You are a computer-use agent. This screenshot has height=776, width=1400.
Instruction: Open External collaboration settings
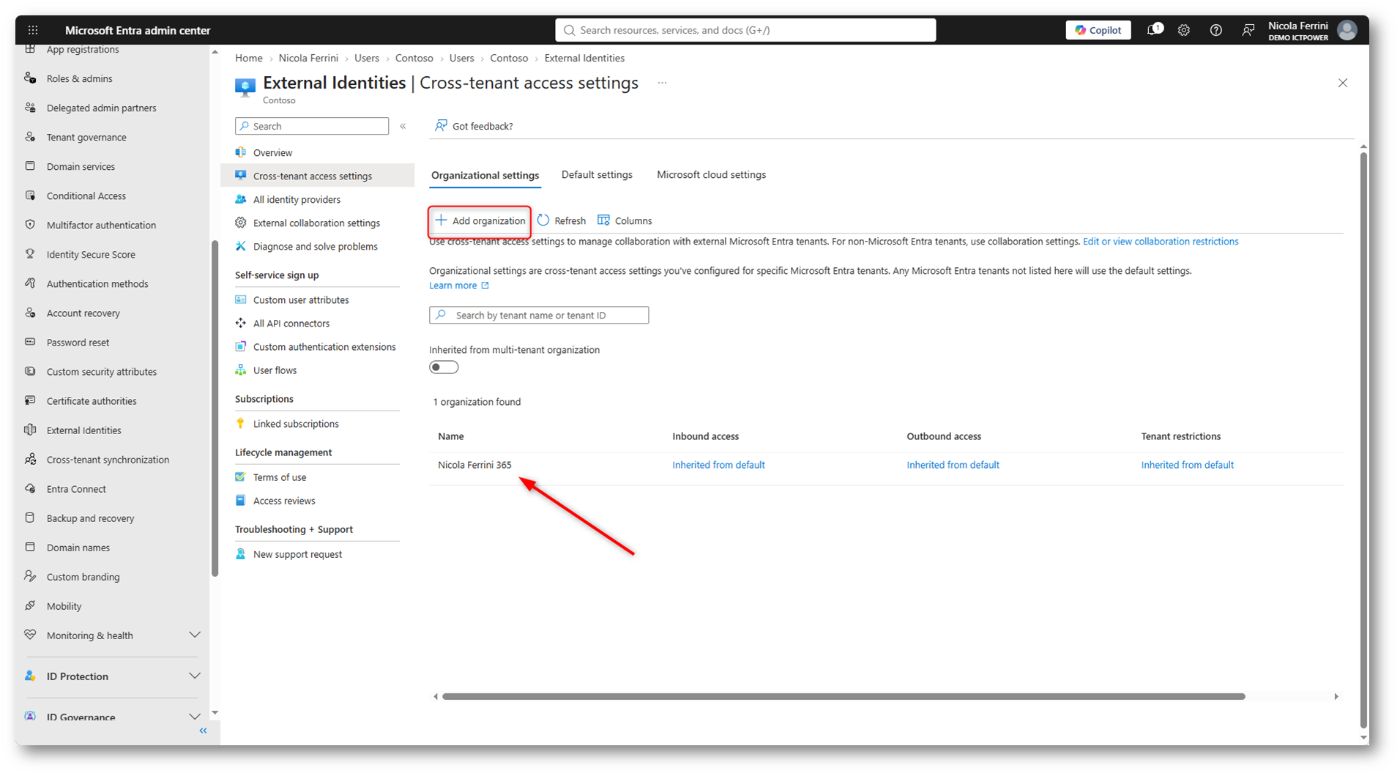coord(316,223)
